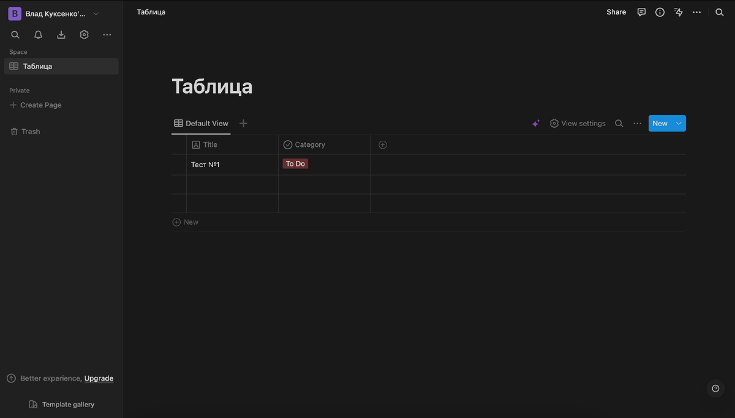The height and width of the screenshot is (418, 735).
Task: Click the blue New button
Action: 660,124
